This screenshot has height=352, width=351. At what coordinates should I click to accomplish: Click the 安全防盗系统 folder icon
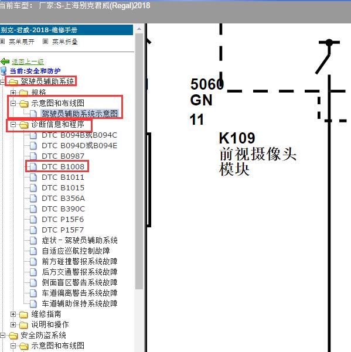point(13,336)
